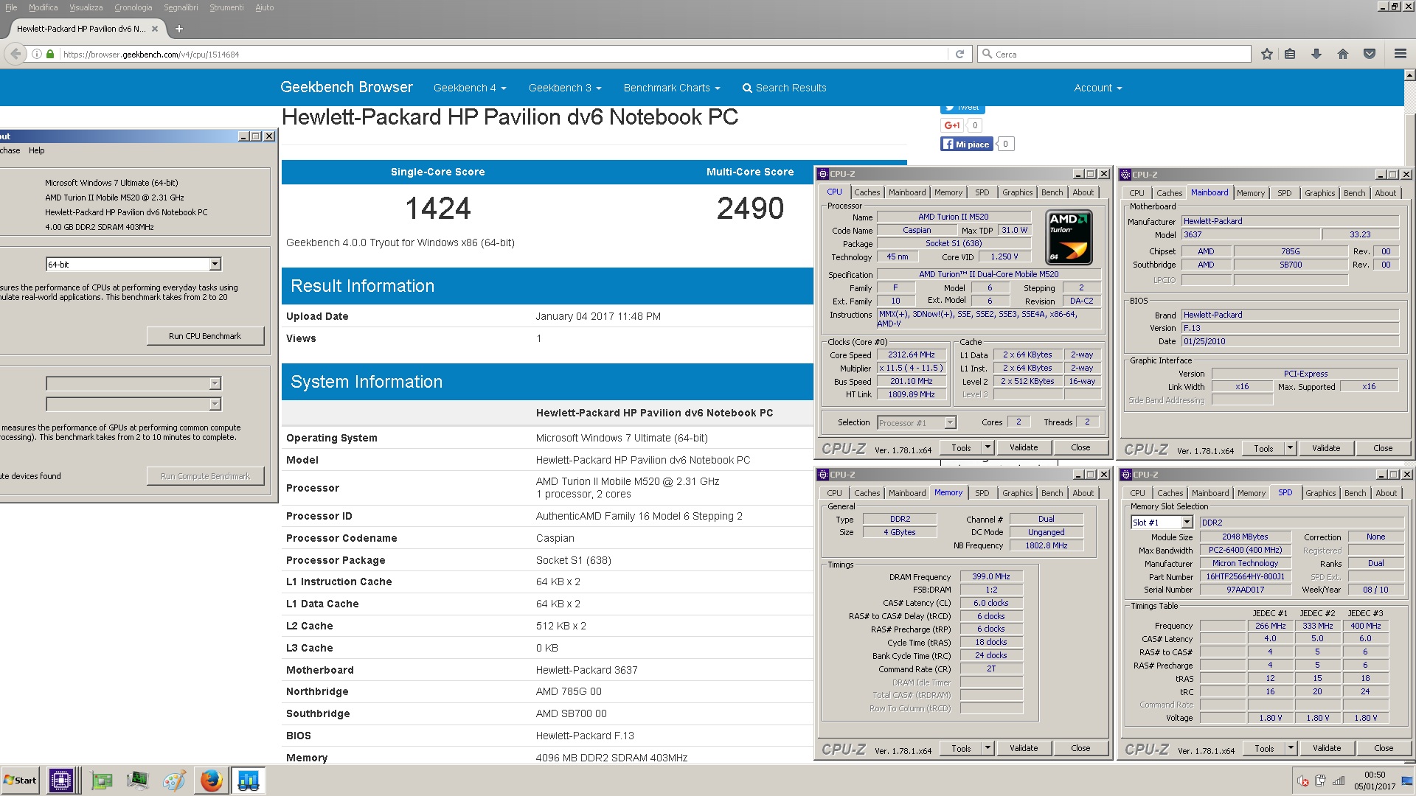This screenshot has height=796, width=1416.
Task: Open the Geekbench 4 dropdown menu
Action: pyautogui.click(x=470, y=88)
